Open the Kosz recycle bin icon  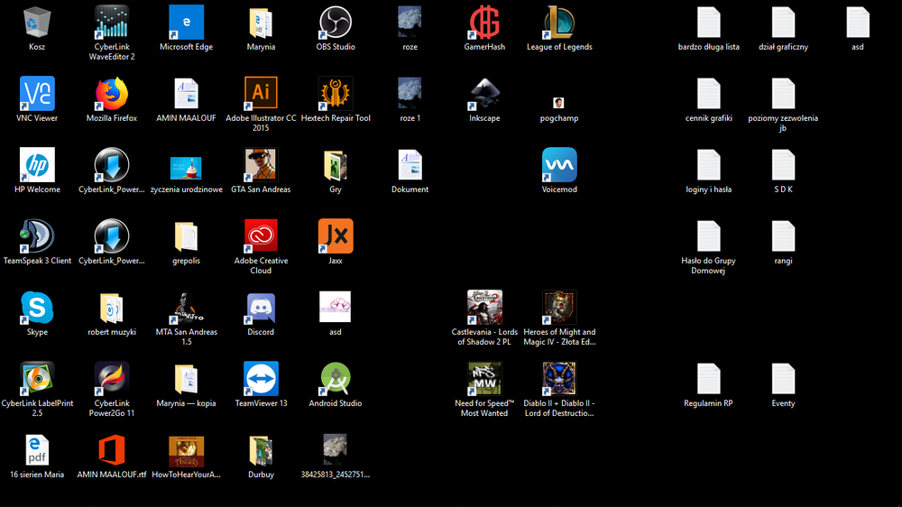click(x=37, y=23)
